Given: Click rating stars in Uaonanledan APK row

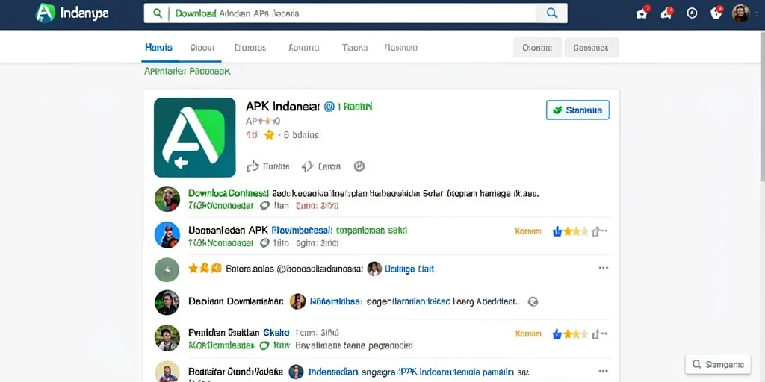Looking at the screenshot, I should point(576,231).
